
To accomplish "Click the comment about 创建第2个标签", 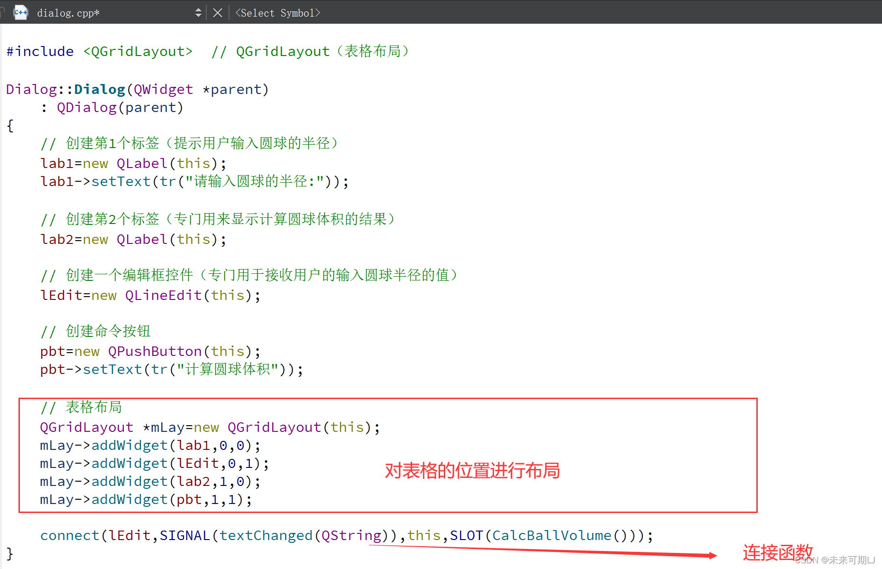I will [218, 219].
